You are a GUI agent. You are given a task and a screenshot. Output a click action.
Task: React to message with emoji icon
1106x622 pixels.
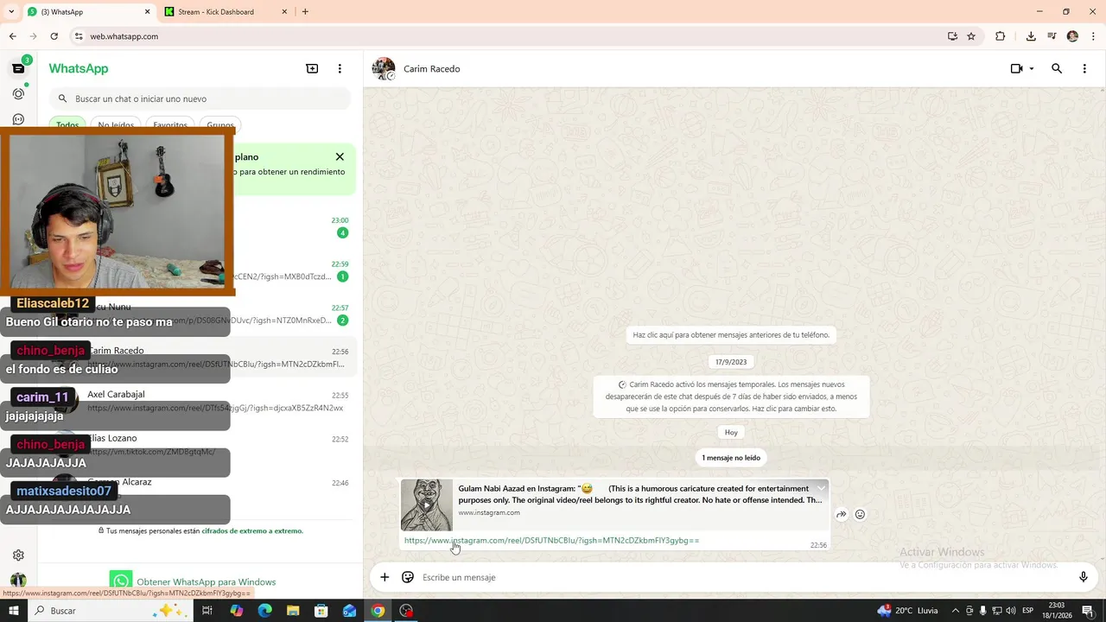860,514
